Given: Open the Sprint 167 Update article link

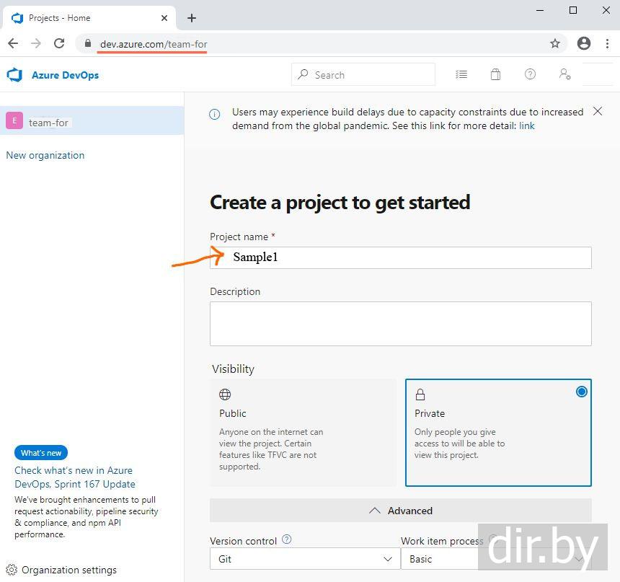Looking at the screenshot, I should (x=75, y=477).
